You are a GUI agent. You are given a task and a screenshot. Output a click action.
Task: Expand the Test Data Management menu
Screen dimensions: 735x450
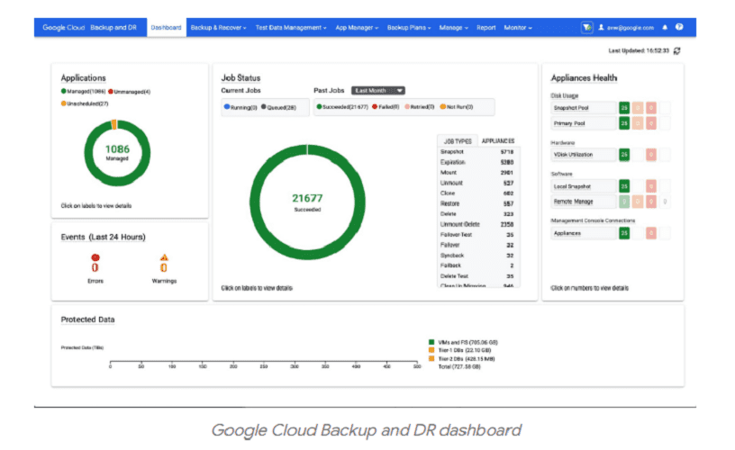[x=291, y=28]
